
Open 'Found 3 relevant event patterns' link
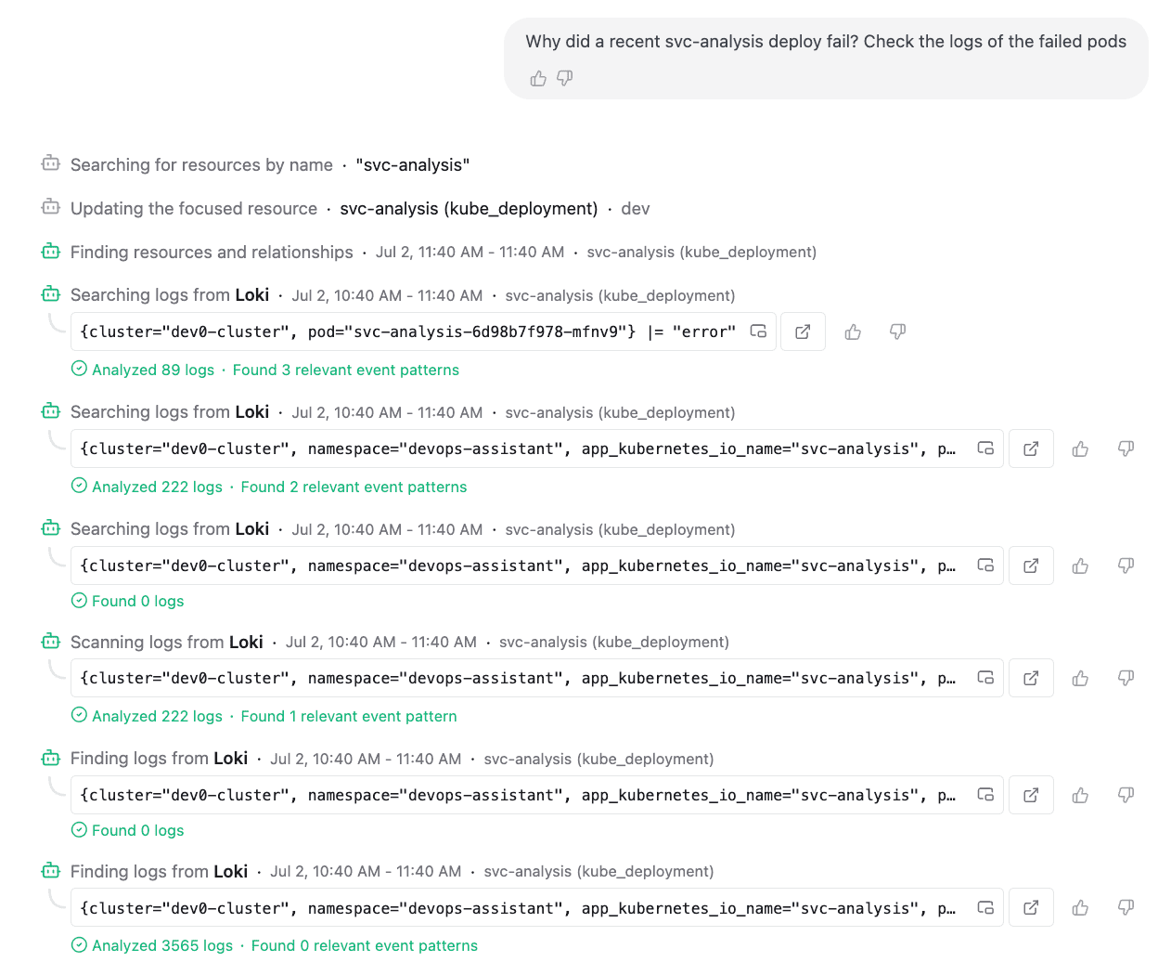pos(346,370)
